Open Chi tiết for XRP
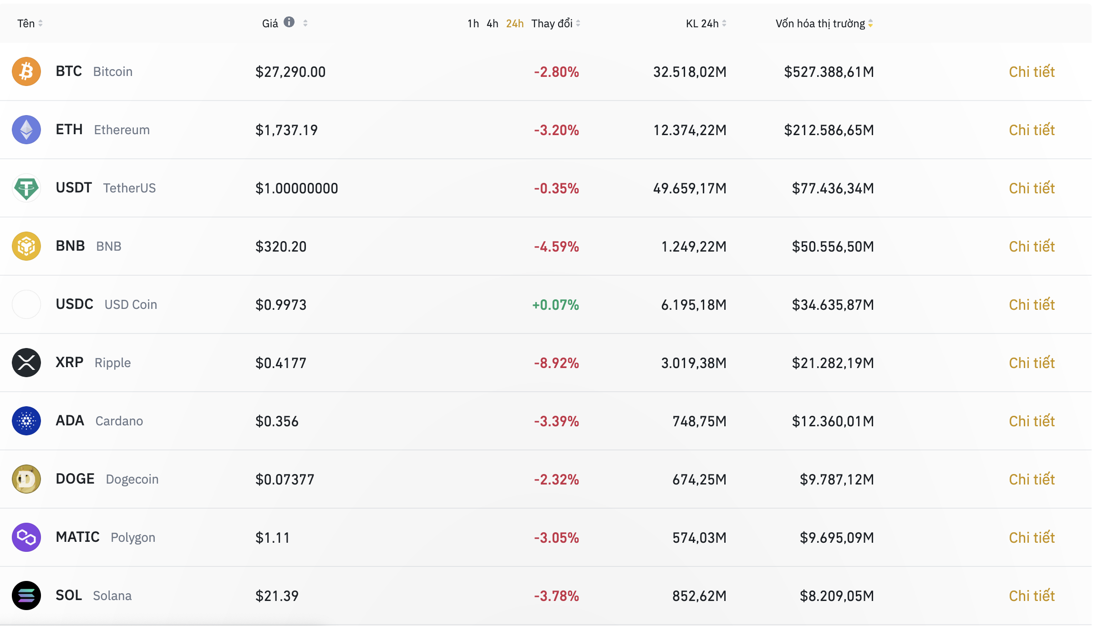This screenshot has height=626, width=1098. (1032, 363)
